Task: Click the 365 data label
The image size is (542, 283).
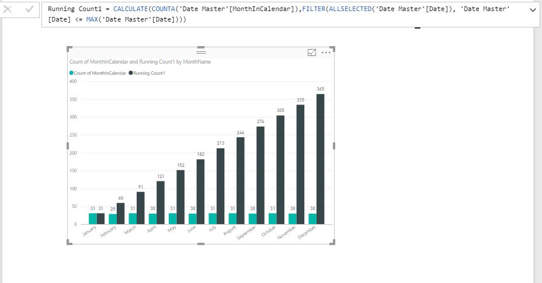Action: 321,89
